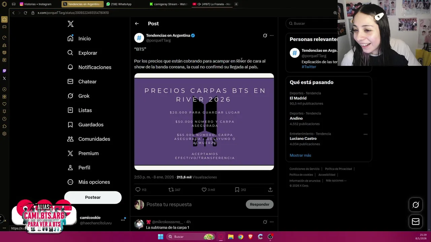Open Luciano Castro trend

[x=303, y=138]
